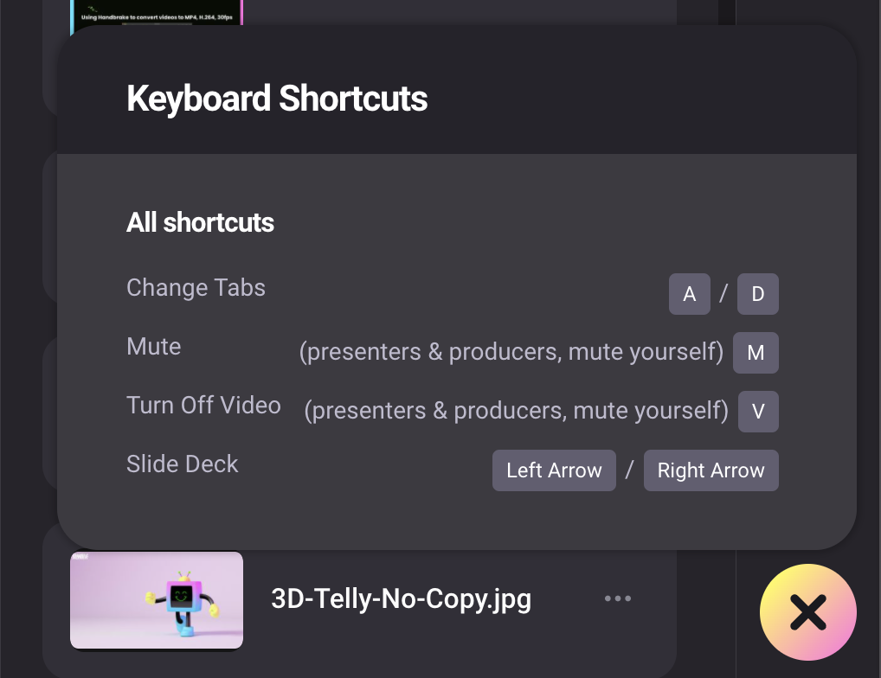
Task: Click the slash between Left and Right Arrow
Action: pos(630,470)
